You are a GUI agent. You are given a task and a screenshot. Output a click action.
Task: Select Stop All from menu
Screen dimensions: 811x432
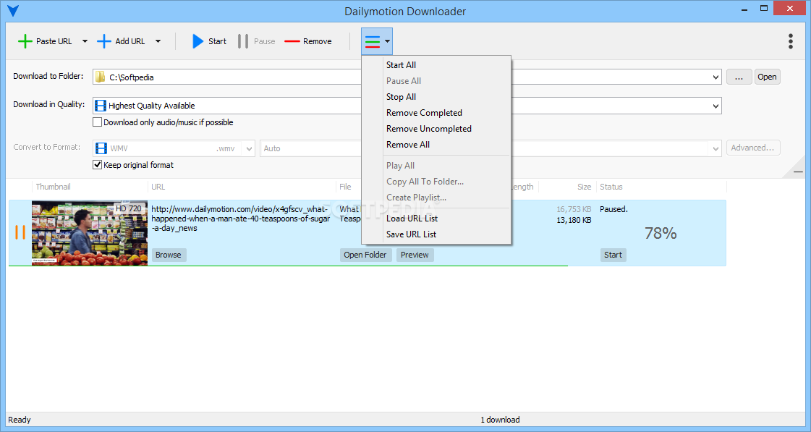point(436,97)
